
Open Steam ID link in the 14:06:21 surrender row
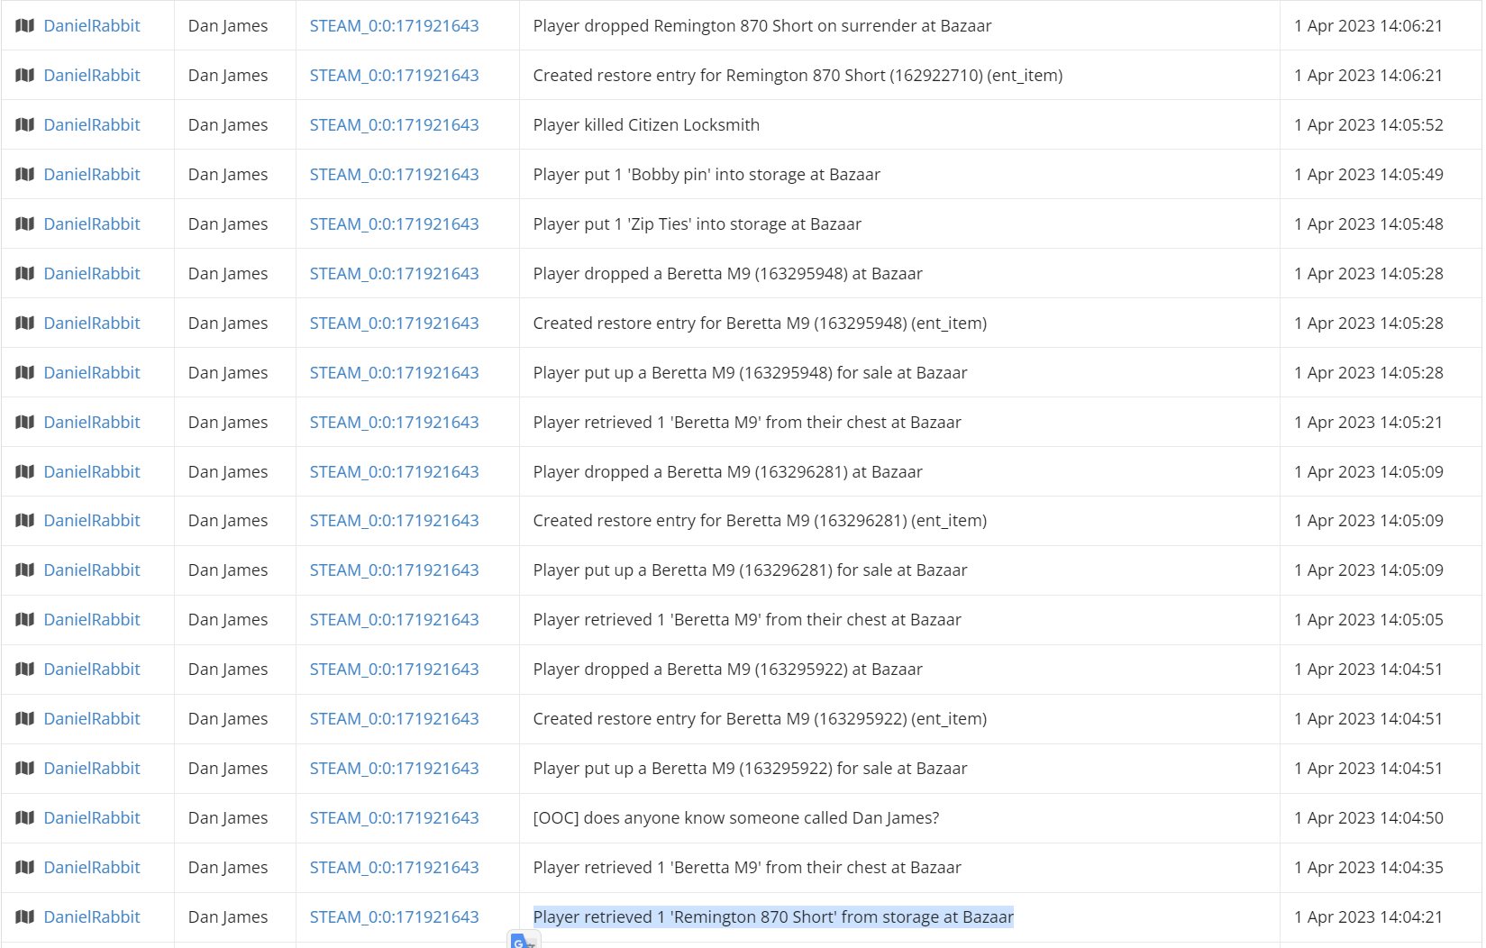coord(394,25)
